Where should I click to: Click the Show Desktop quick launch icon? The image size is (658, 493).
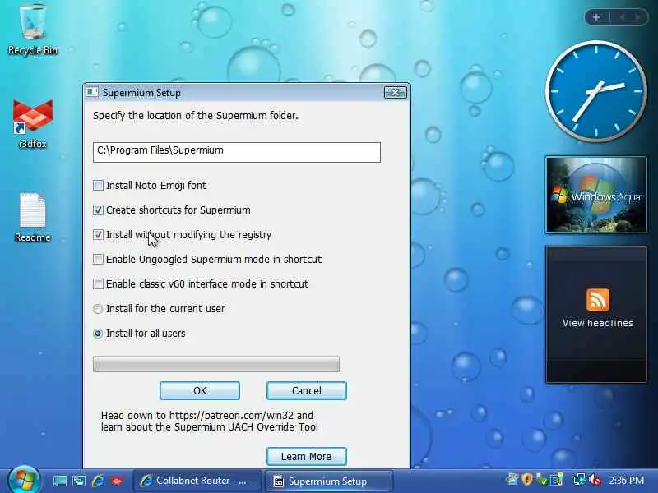point(59,481)
